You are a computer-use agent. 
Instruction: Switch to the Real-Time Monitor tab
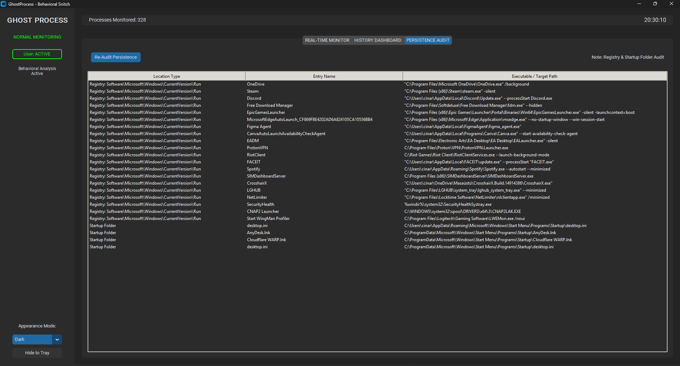pyautogui.click(x=327, y=40)
